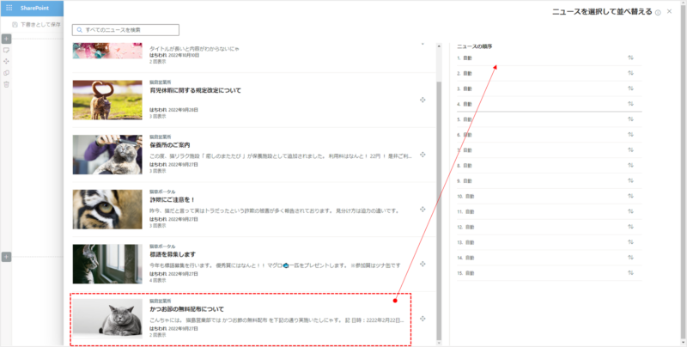Screen dimensions: 687x347
Task: Click the reorder arrows icon for slot 15
Action: (630, 272)
